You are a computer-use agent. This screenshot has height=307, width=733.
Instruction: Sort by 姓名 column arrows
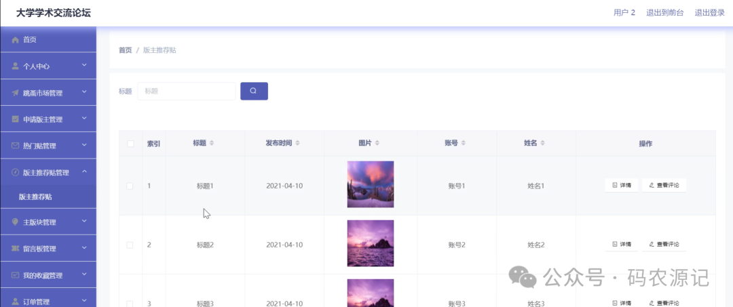(x=543, y=143)
